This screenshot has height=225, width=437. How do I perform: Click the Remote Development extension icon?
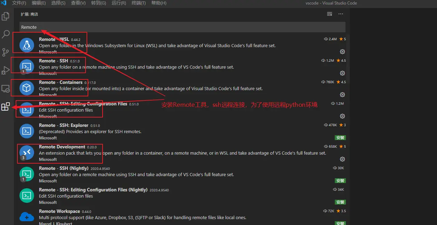[x=27, y=153]
